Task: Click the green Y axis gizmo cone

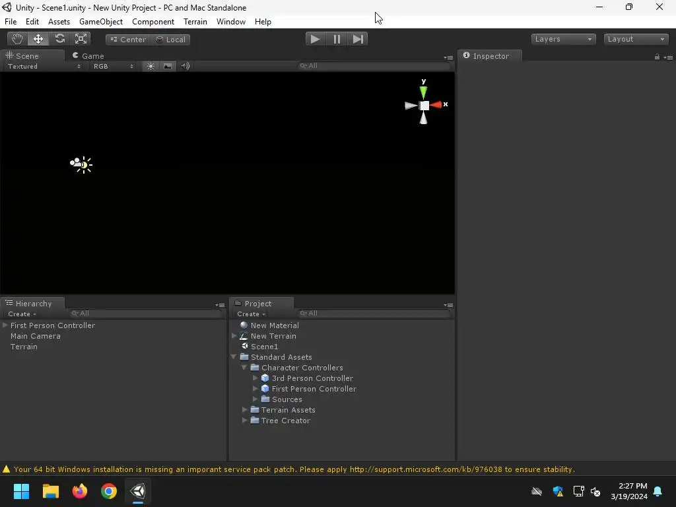Action: [x=423, y=92]
